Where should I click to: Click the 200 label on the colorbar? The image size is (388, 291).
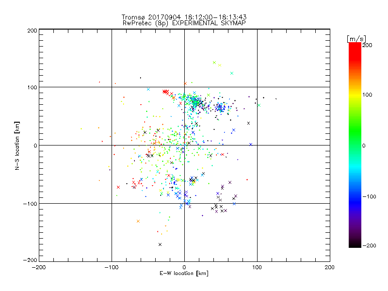coord(367,45)
